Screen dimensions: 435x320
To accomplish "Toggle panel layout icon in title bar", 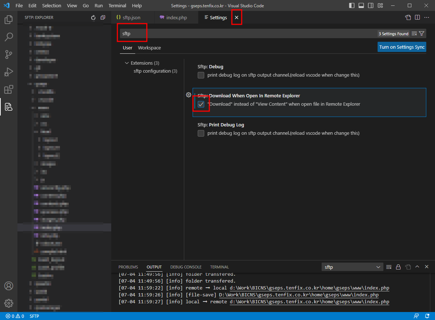I will [x=361, y=5].
